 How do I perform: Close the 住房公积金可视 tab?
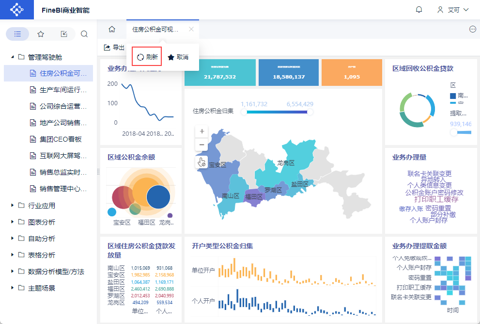(191, 29)
